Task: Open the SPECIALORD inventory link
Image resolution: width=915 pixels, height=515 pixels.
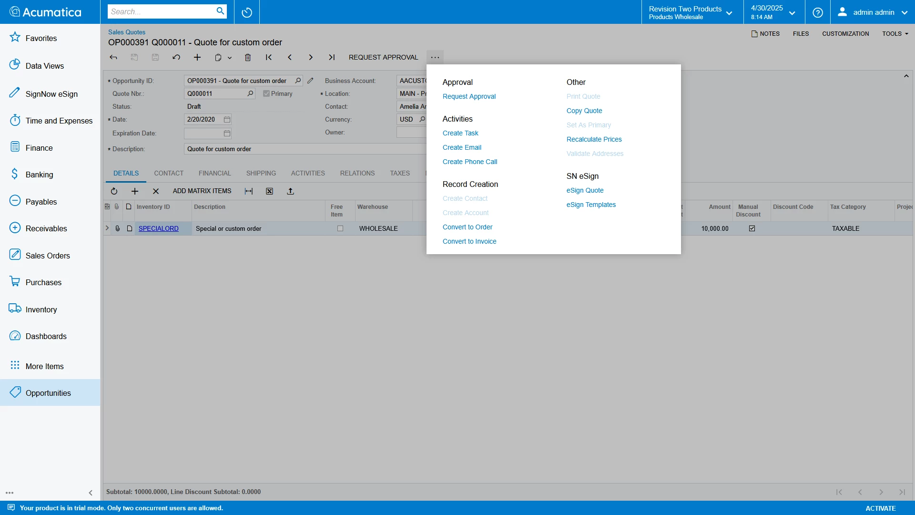Action: [158, 229]
